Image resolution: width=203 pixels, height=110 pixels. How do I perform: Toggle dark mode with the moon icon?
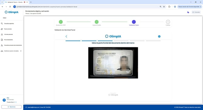(188, 12)
